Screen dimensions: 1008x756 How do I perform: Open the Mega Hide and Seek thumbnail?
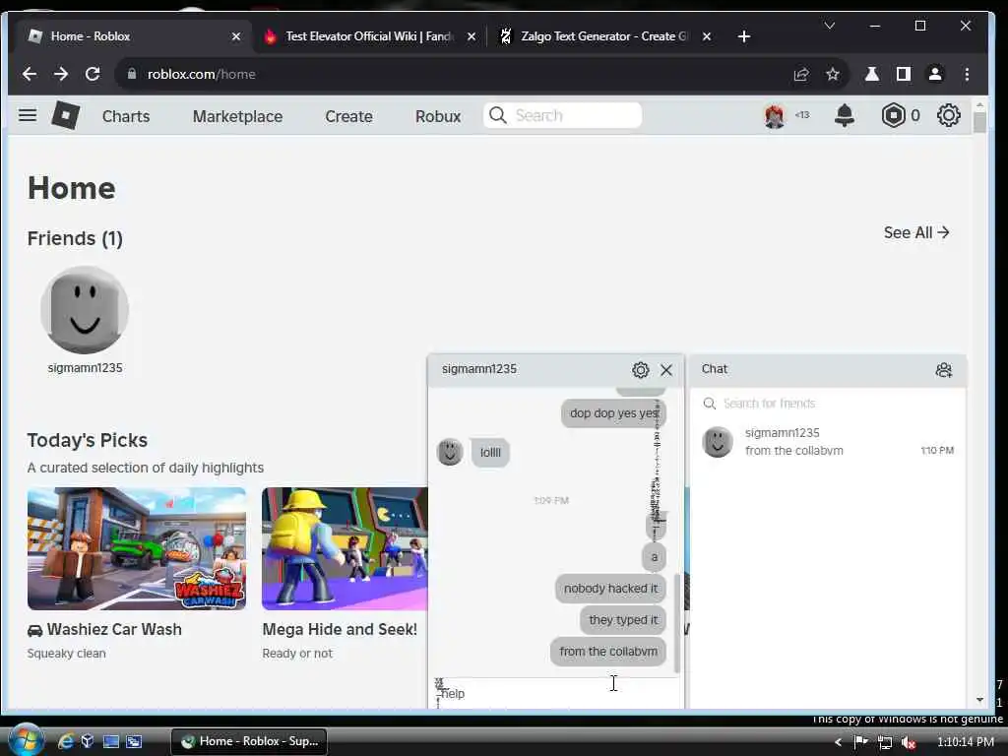(x=345, y=548)
